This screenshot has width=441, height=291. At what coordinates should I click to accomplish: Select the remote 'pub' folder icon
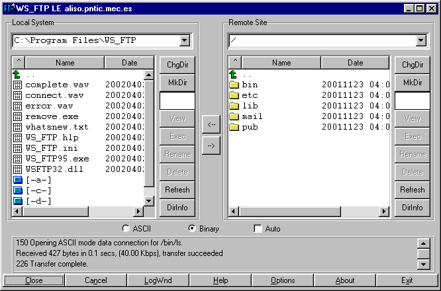[x=233, y=127]
